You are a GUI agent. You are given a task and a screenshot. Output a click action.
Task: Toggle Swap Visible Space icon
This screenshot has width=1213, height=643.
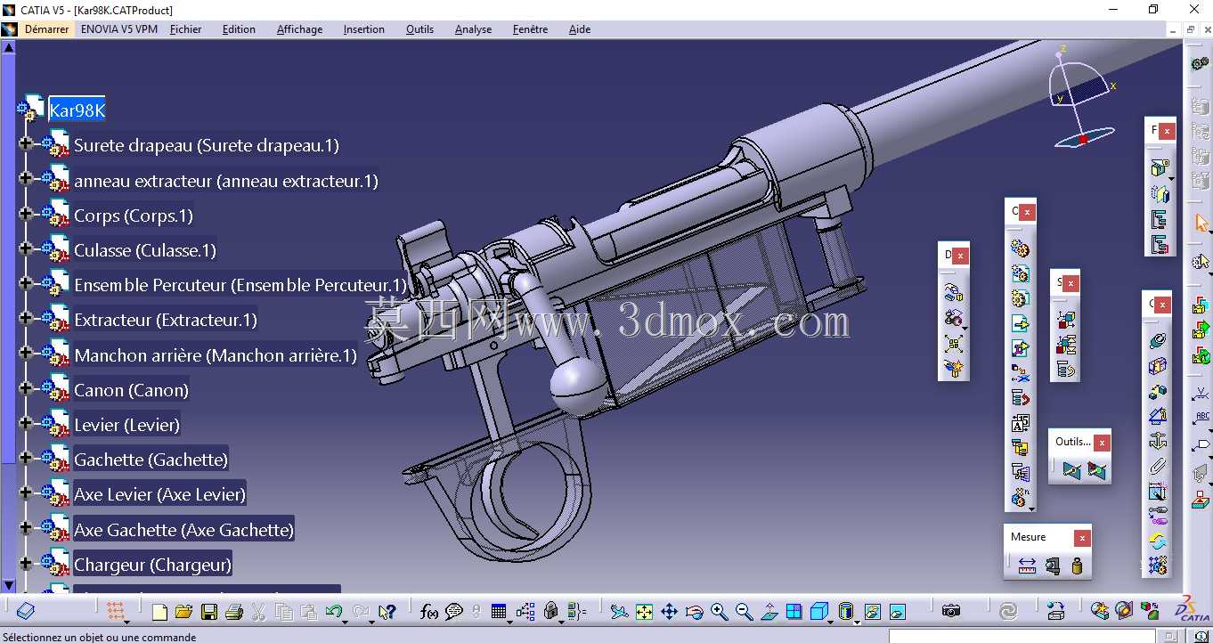(x=897, y=612)
